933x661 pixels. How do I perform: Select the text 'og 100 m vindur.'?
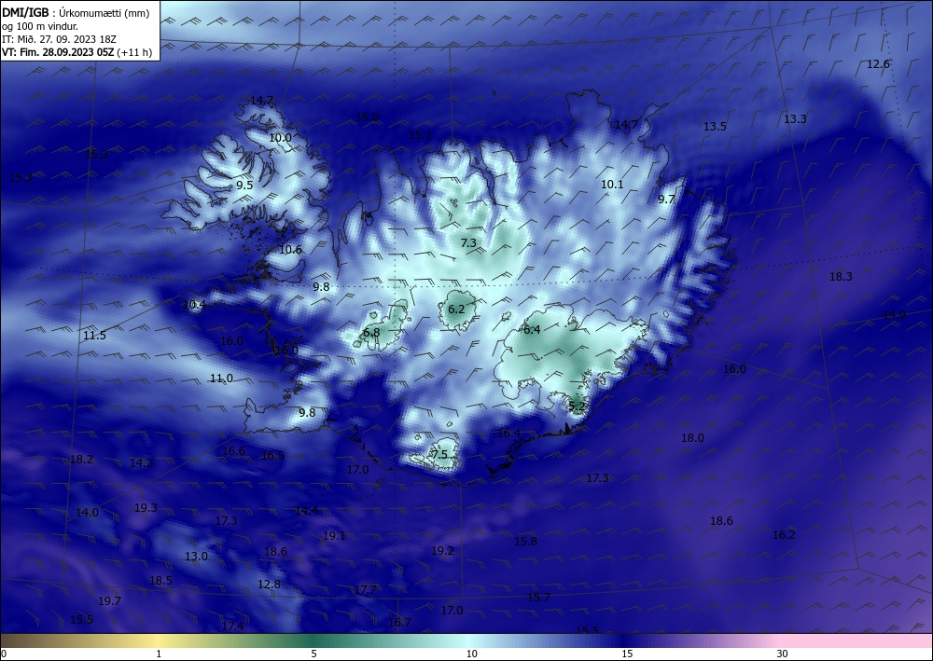click(x=40, y=26)
